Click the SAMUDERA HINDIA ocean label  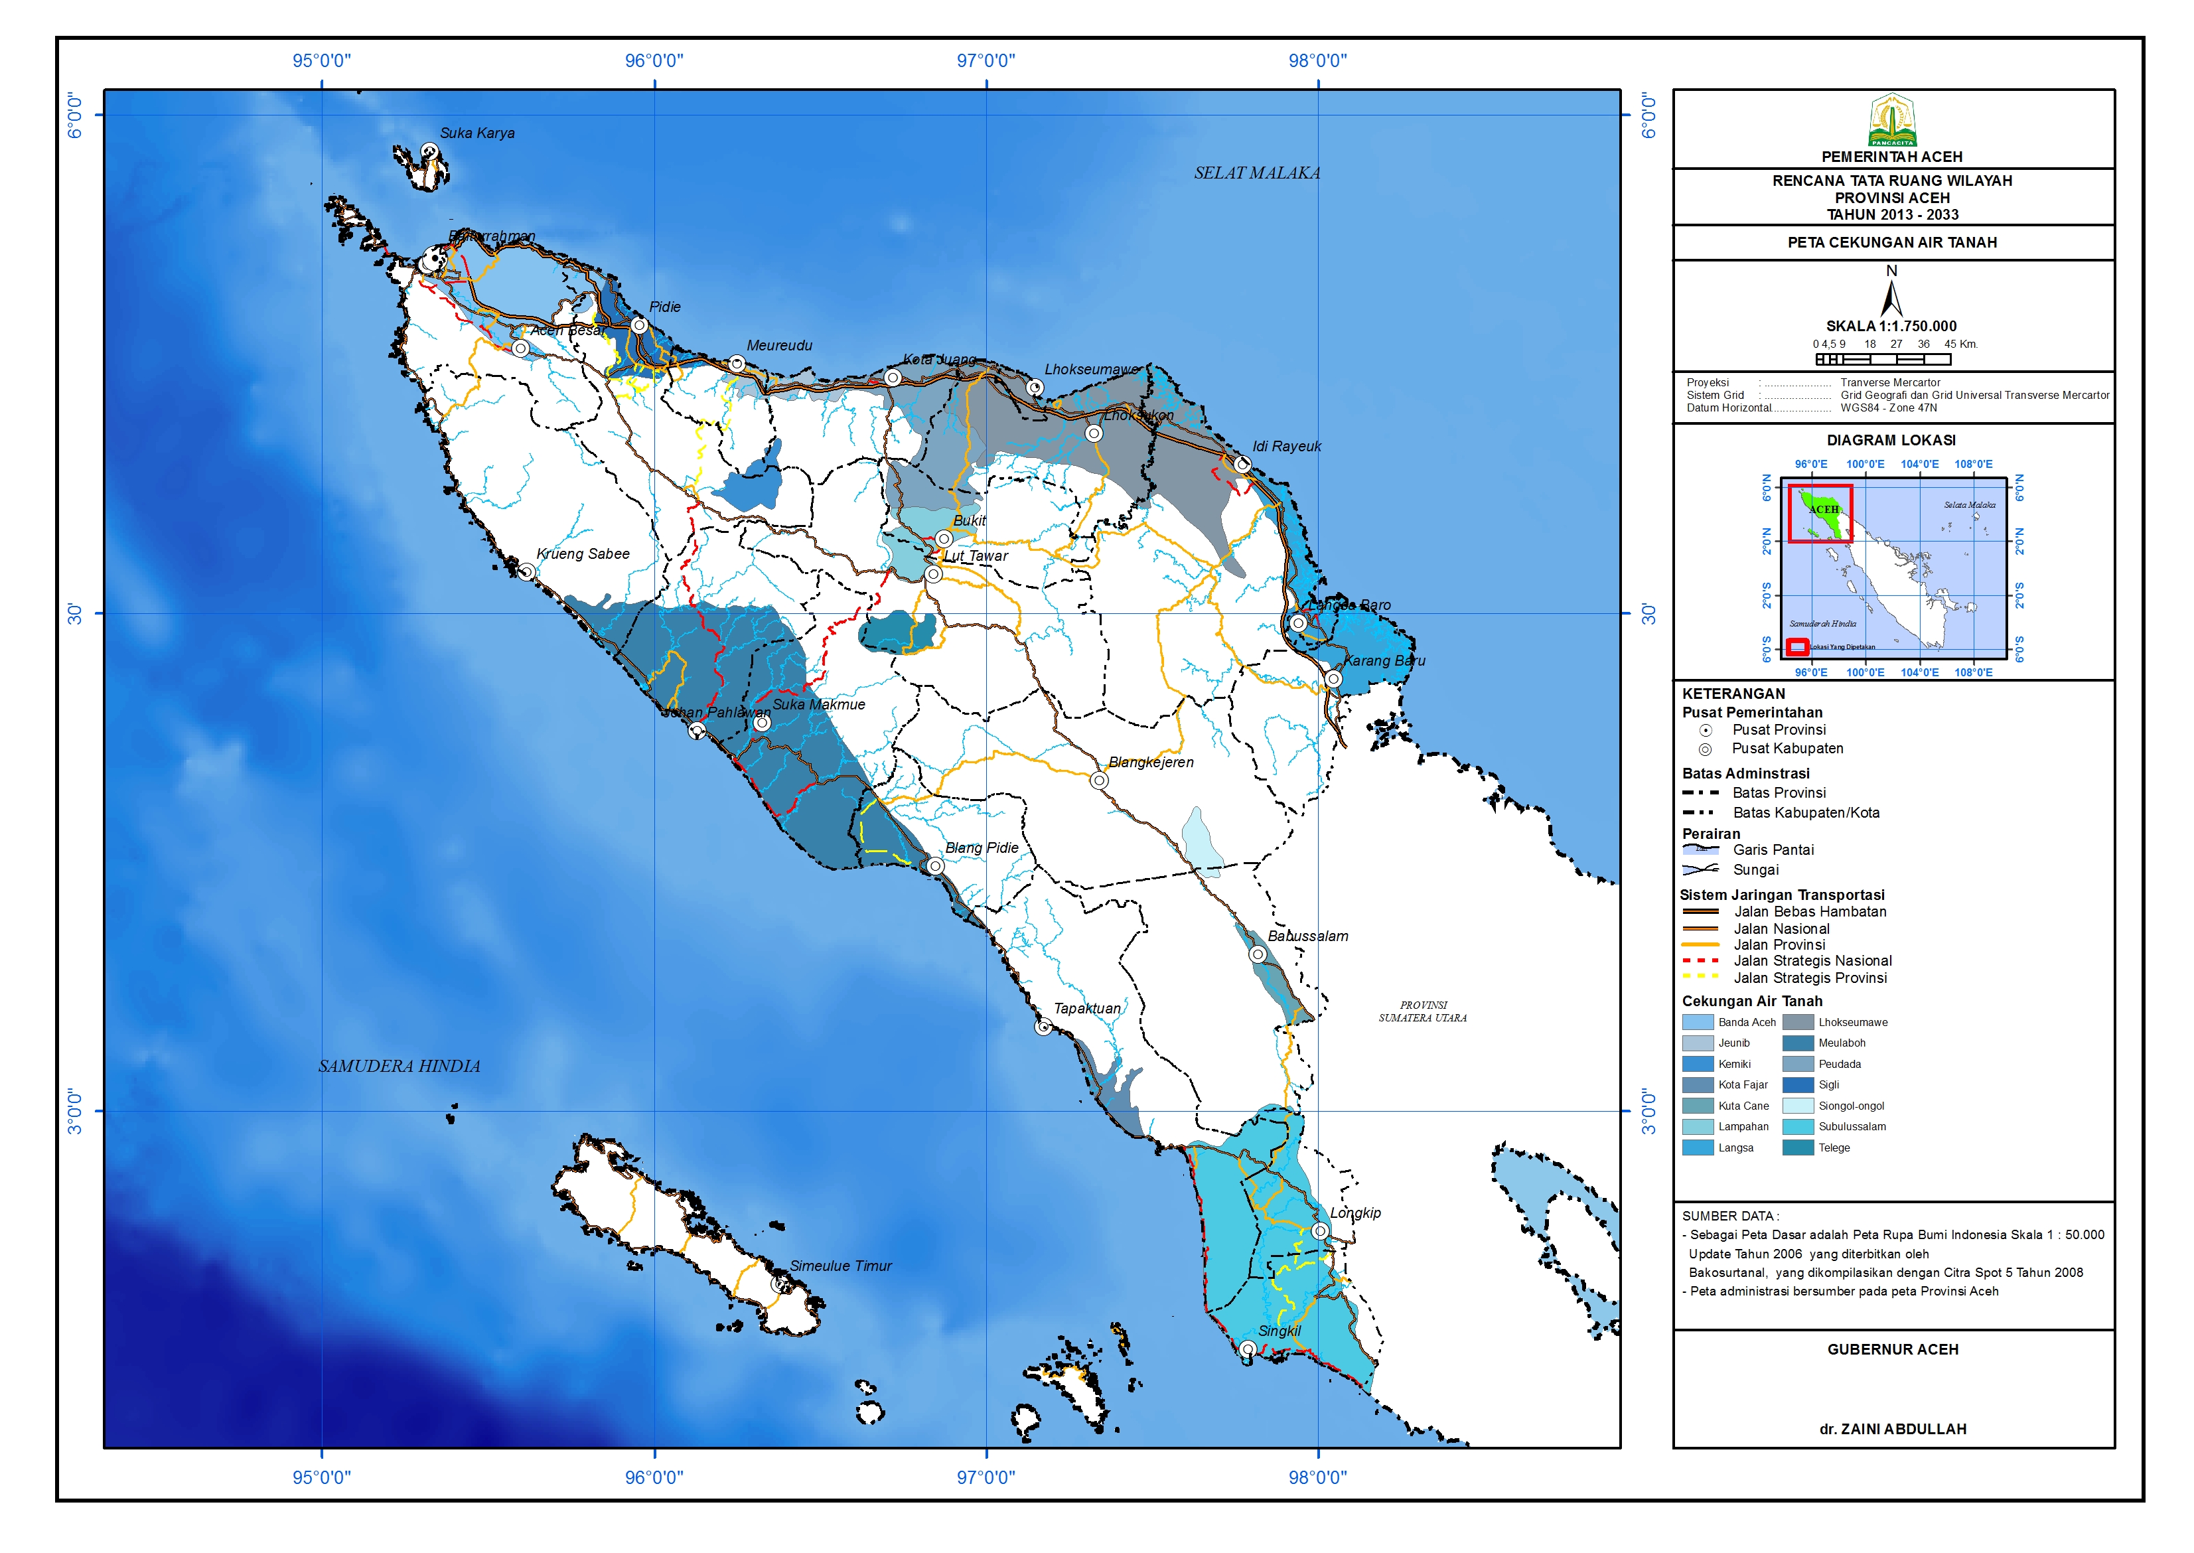(399, 1067)
